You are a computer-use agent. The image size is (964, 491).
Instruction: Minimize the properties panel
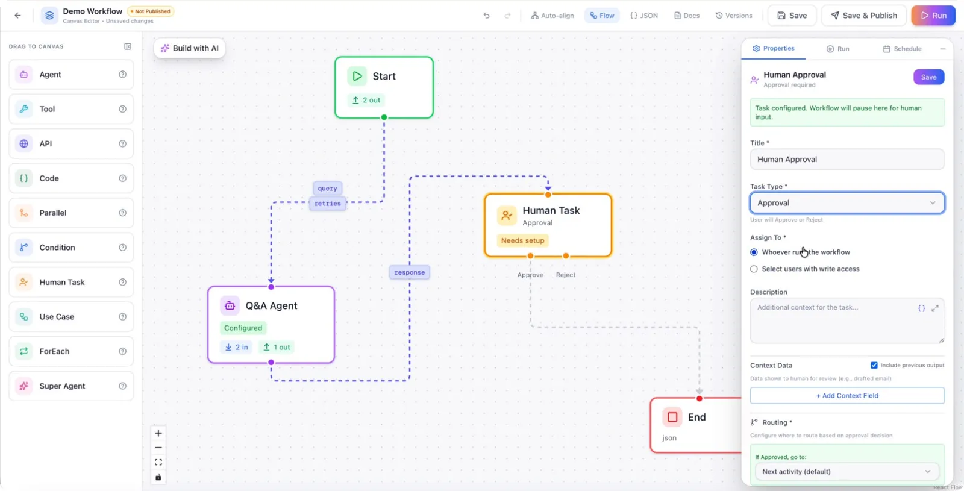tap(943, 49)
